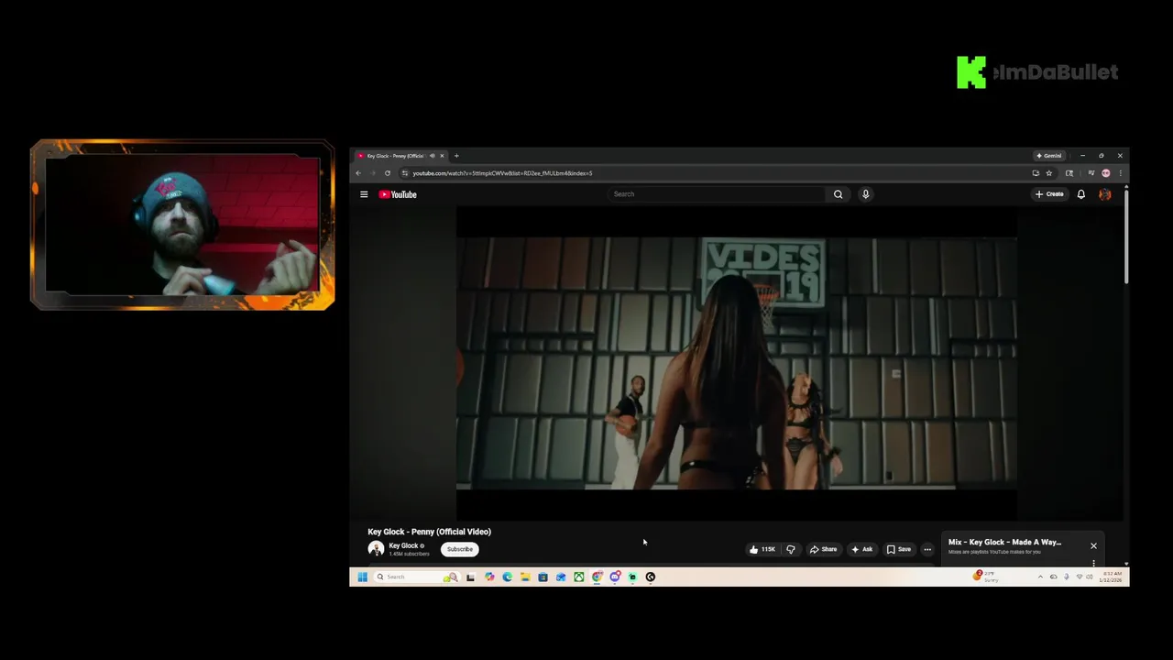Bookmark this page with star icon
This screenshot has width=1173, height=660.
(x=1049, y=173)
